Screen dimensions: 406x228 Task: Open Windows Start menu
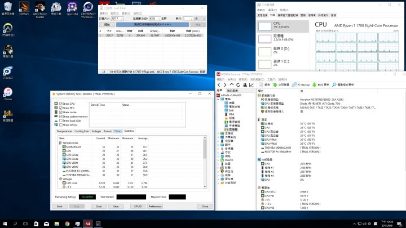click(x=5, y=223)
